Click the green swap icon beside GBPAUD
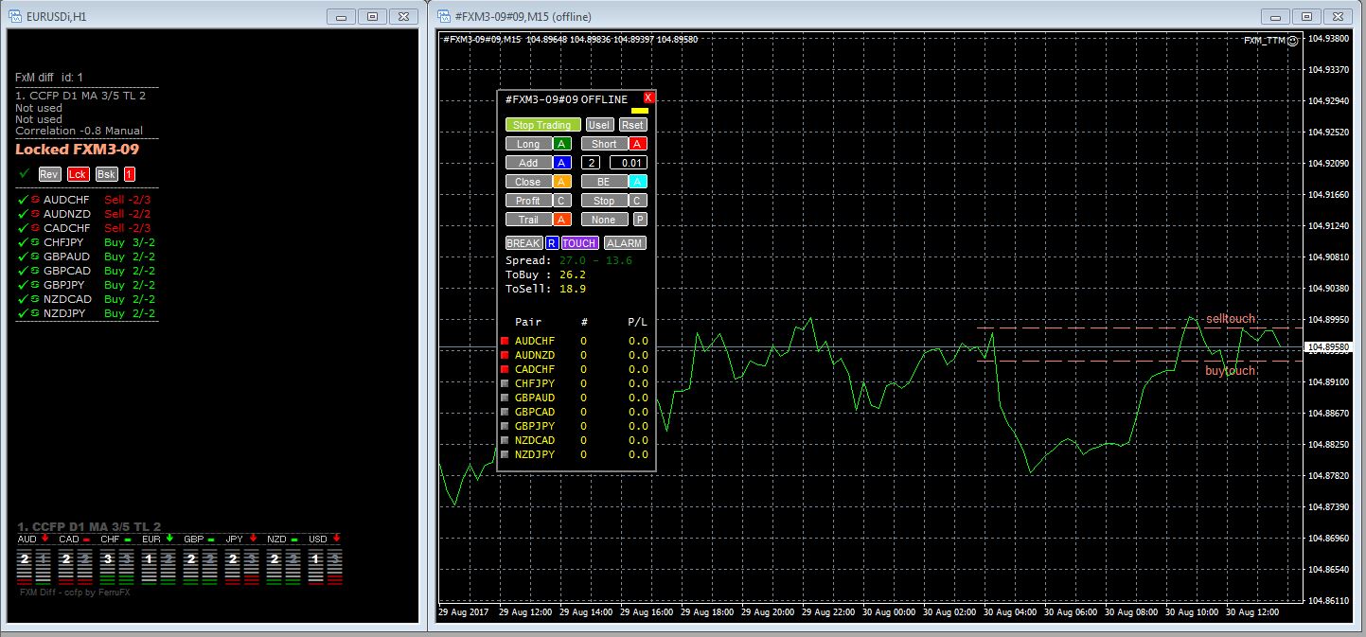 (x=36, y=257)
